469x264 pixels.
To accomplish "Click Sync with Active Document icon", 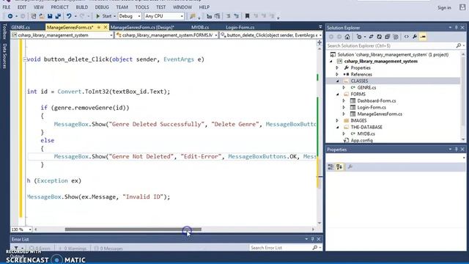I will [372, 37].
